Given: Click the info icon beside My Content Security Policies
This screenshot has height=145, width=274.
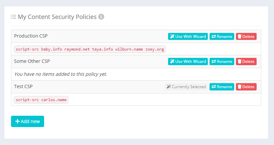Looking at the screenshot, I should pyautogui.click(x=101, y=17).
